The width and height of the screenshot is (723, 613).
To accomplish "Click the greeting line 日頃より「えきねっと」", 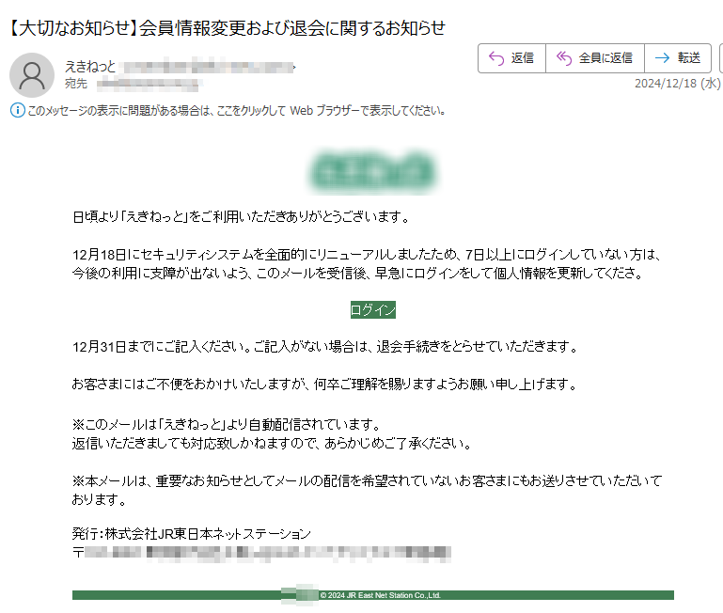I will 241,216.
